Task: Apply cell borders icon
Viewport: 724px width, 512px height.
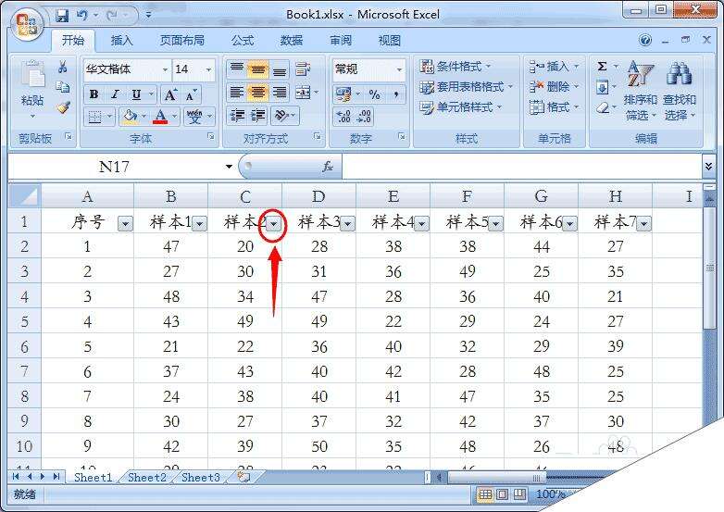Action: click(94, 117)
